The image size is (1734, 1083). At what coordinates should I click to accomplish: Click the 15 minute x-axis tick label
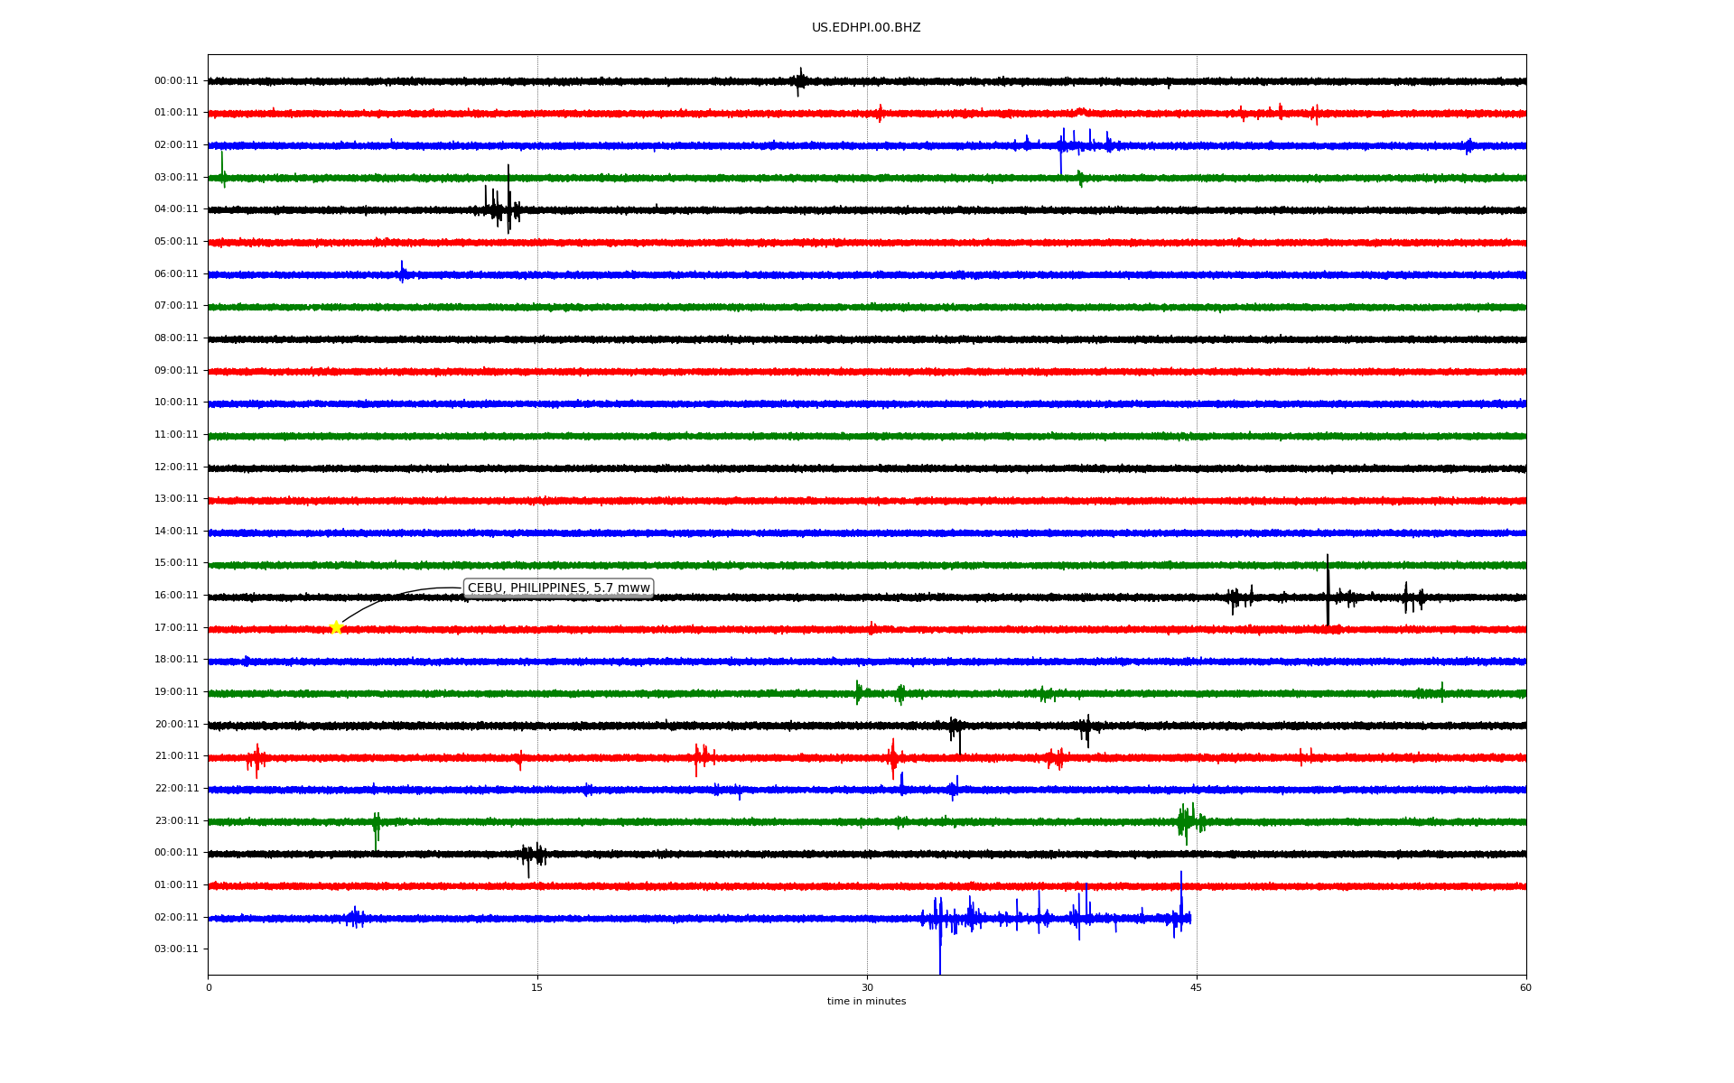pos(537,987)
